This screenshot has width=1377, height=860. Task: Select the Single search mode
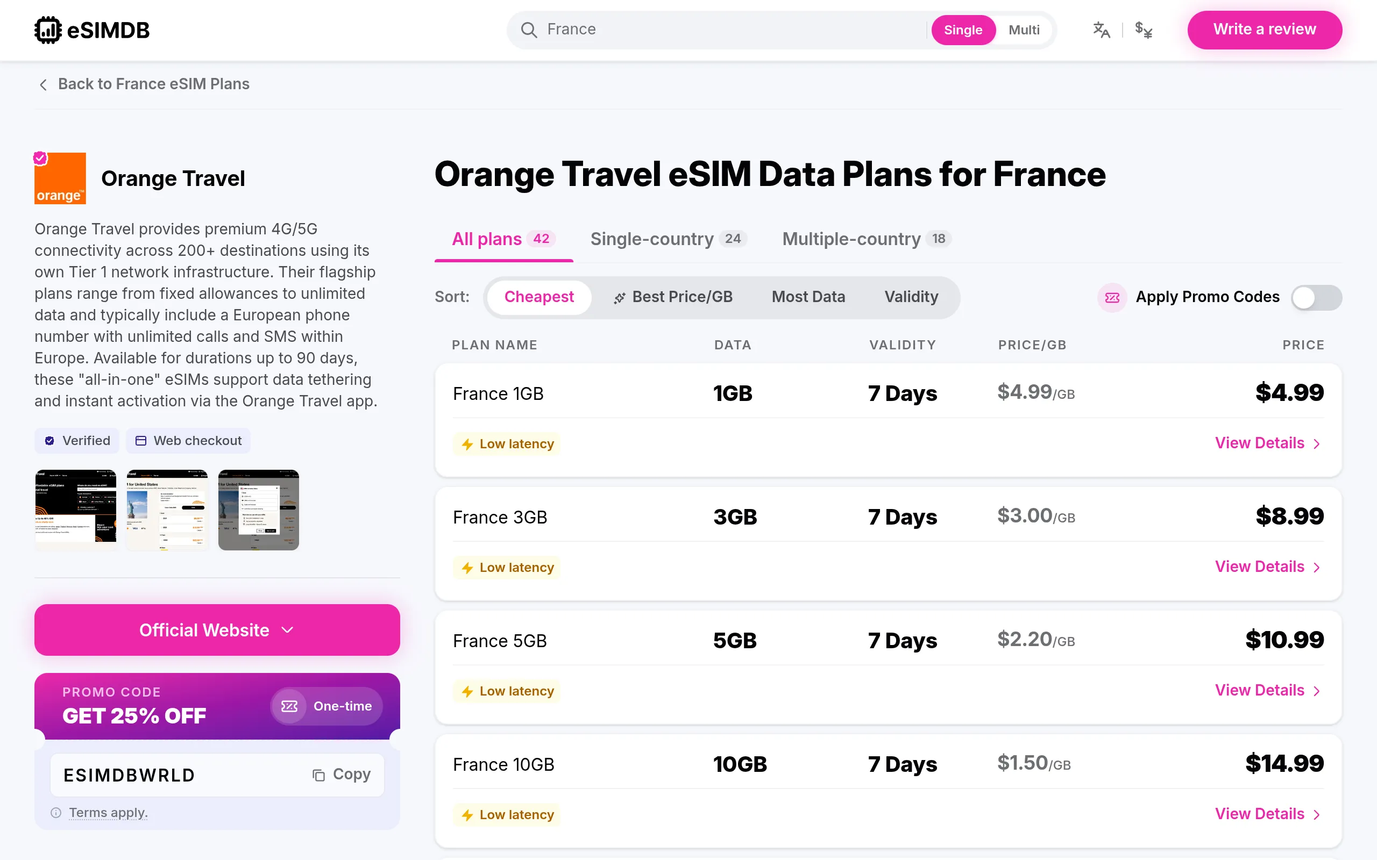(963, 30)
